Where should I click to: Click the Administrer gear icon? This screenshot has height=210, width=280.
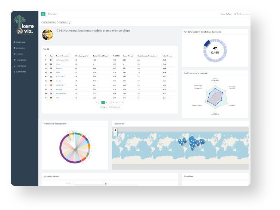coord(14,71)
